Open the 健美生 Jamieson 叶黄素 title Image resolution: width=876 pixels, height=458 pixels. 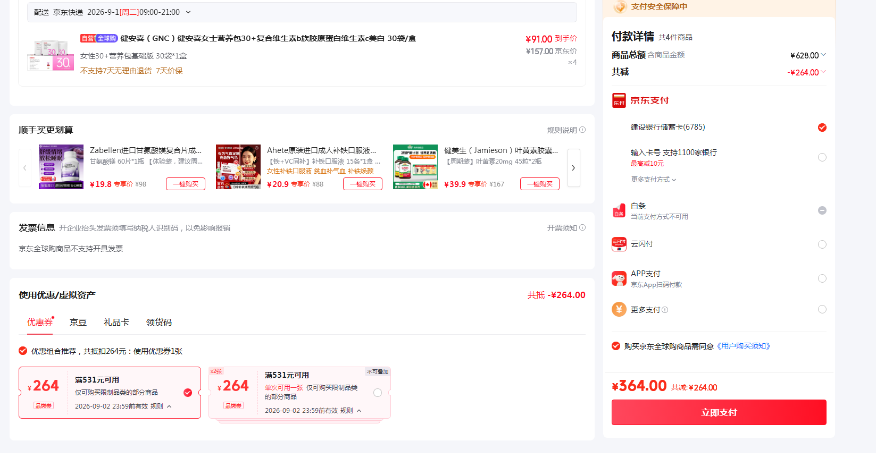(501, 150)
